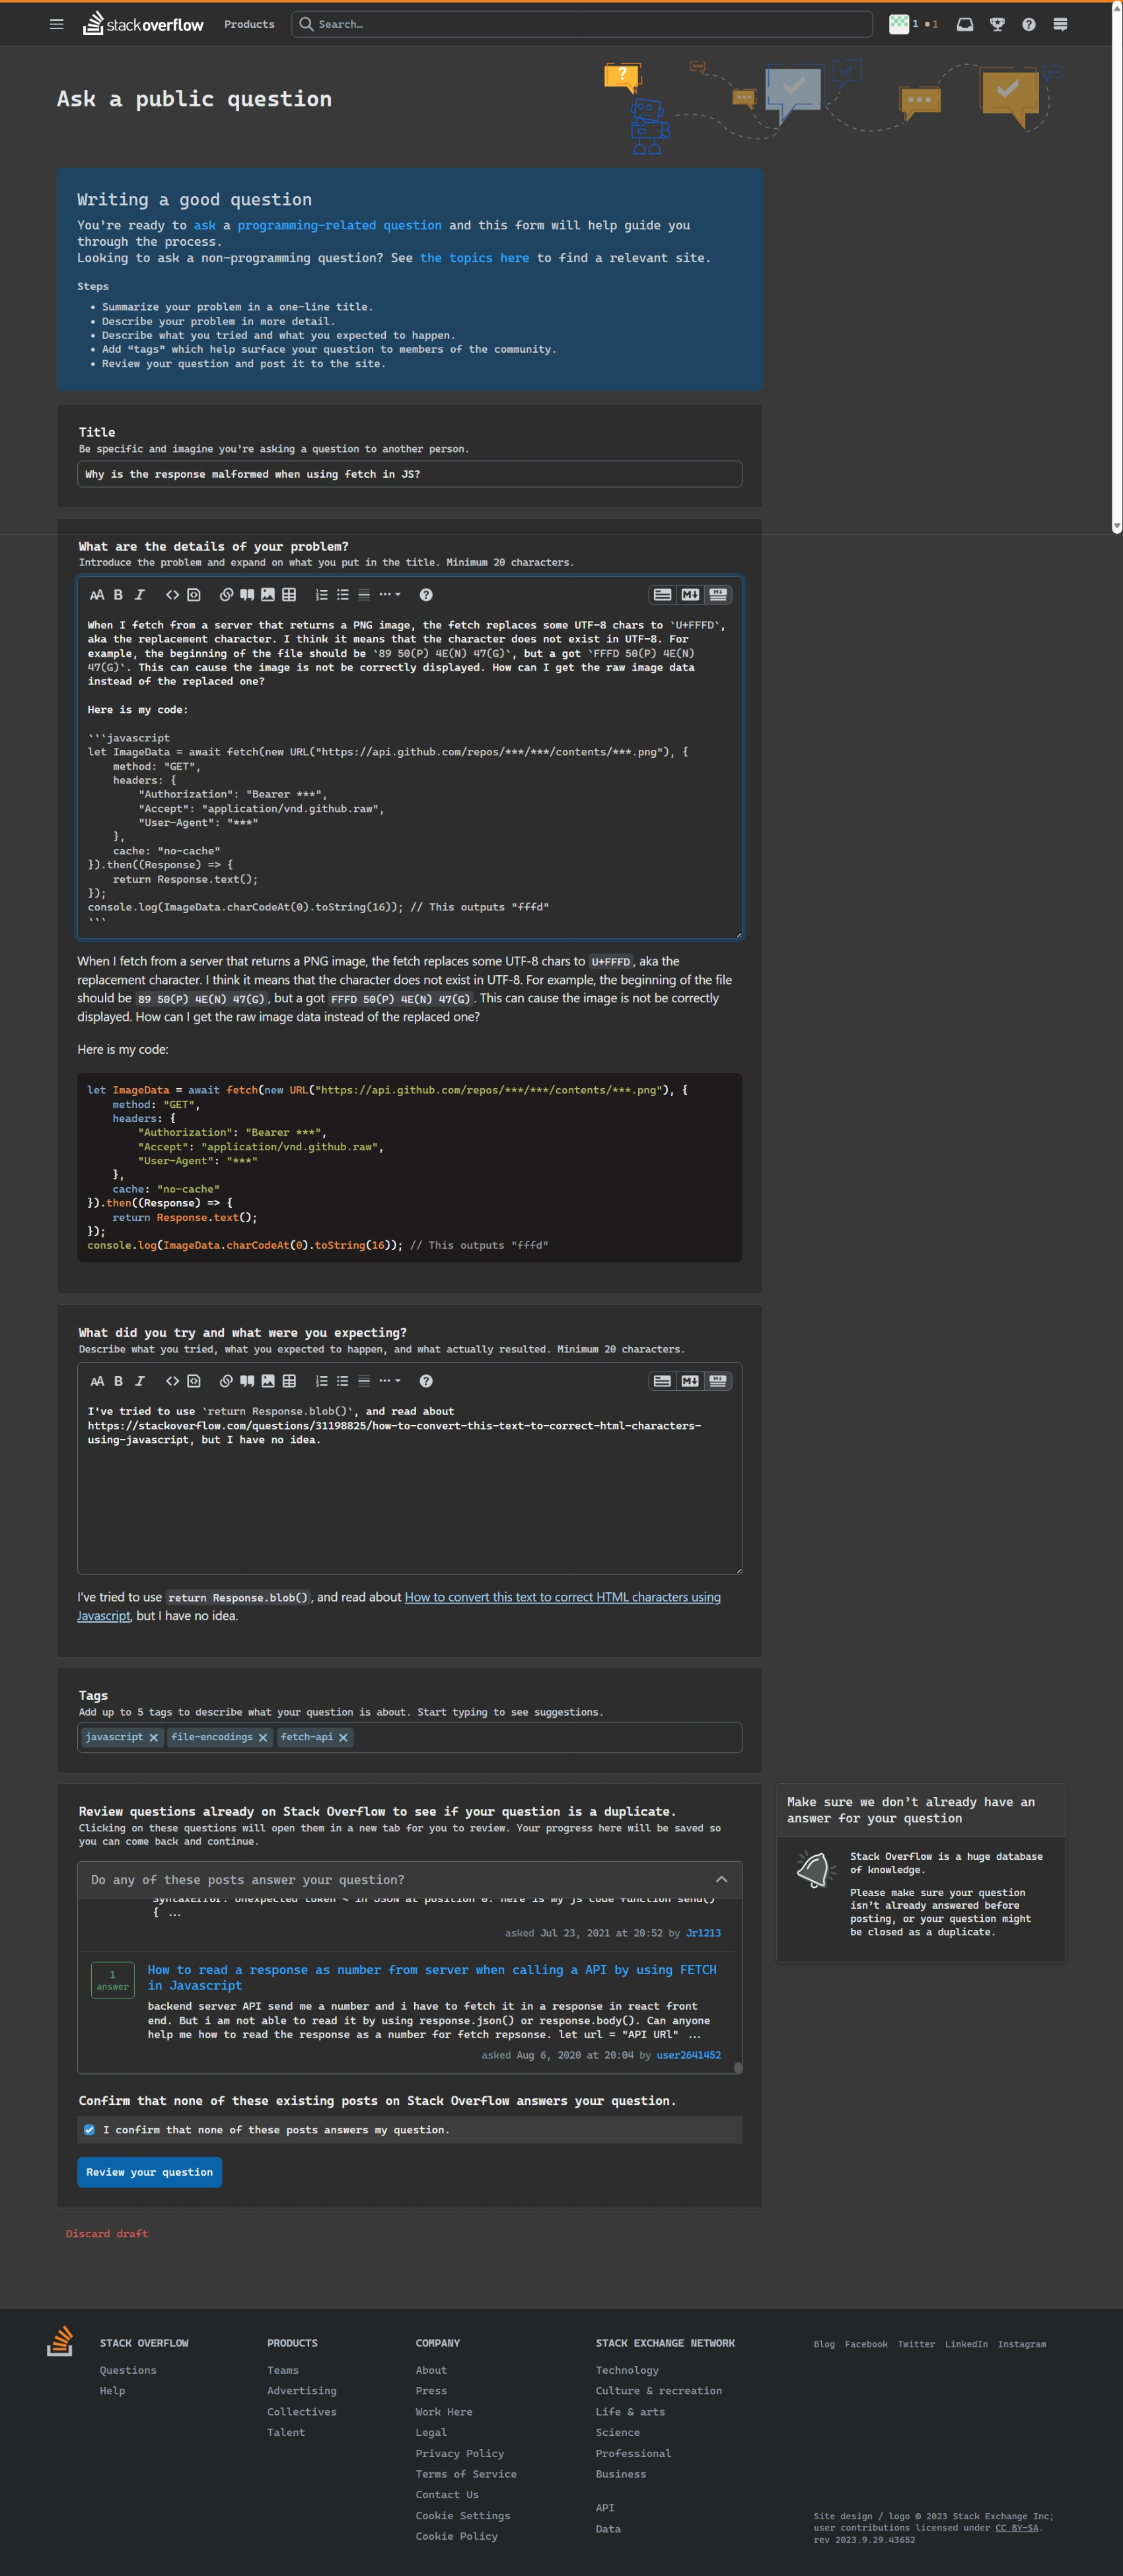Open editor help with the question mark icon

coord(425,594)
